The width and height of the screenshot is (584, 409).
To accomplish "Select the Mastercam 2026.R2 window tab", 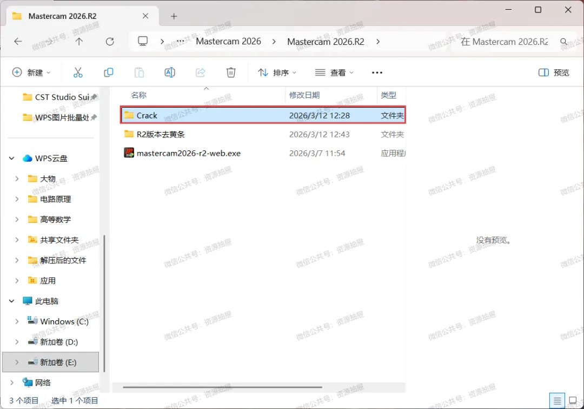I will tap(83, 16).
